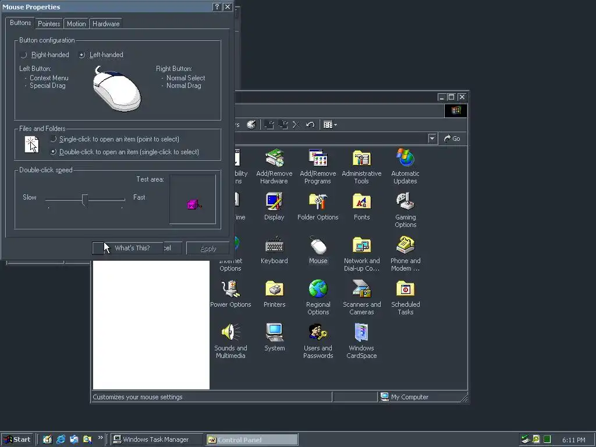Open Scanners and Cameras applet
This screenshot has height=447, width=596.
coord(361,297)
